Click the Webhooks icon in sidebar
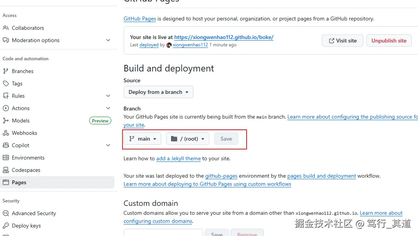 [x=6, y=133]
